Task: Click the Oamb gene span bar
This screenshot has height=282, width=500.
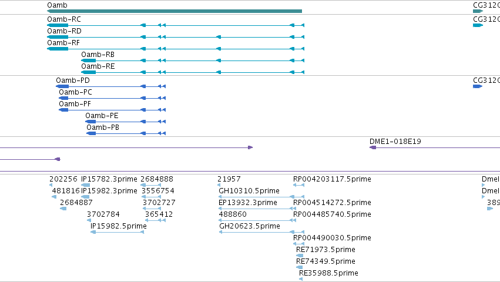Action: (175, 11)
